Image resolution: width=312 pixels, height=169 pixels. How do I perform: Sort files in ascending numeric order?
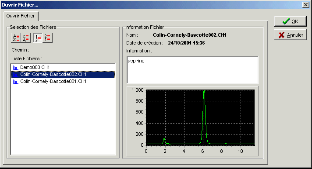(x=38, y=38)
